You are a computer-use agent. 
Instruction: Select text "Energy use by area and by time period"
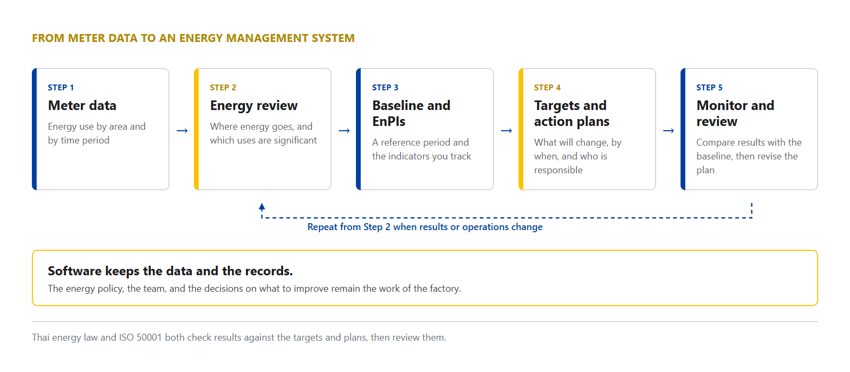pos(97,133)
